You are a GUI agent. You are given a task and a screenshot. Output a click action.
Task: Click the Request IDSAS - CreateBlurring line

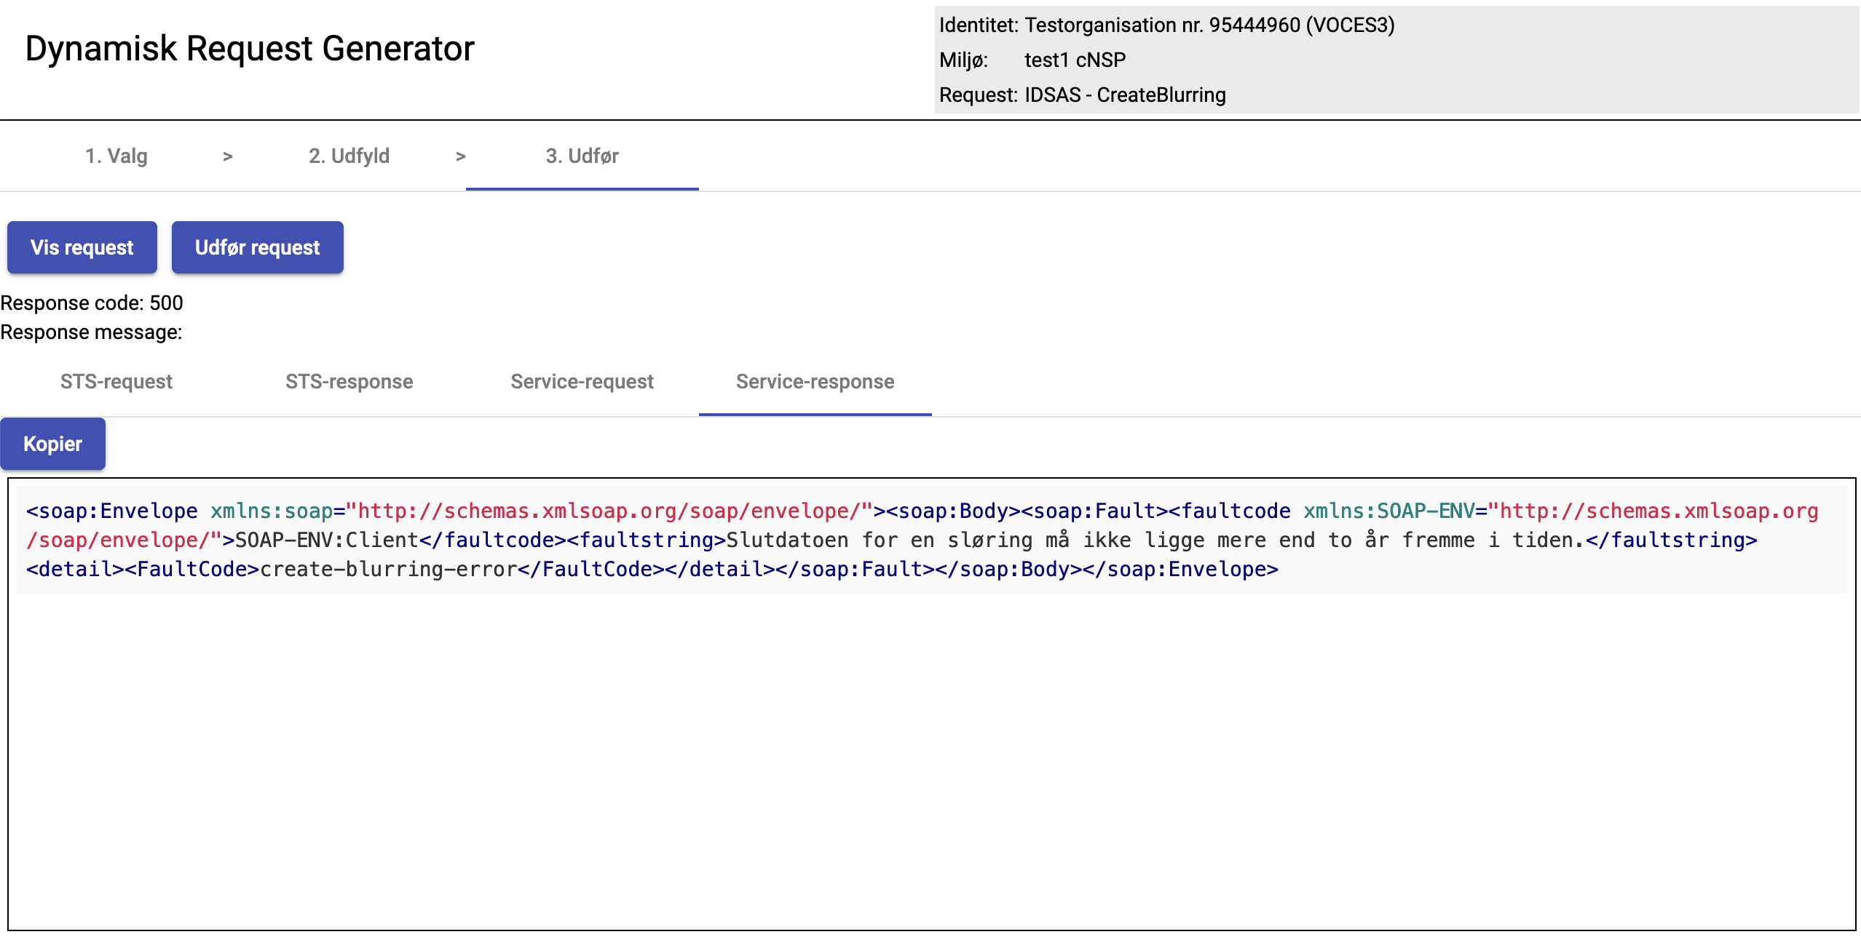point(1082,95)
